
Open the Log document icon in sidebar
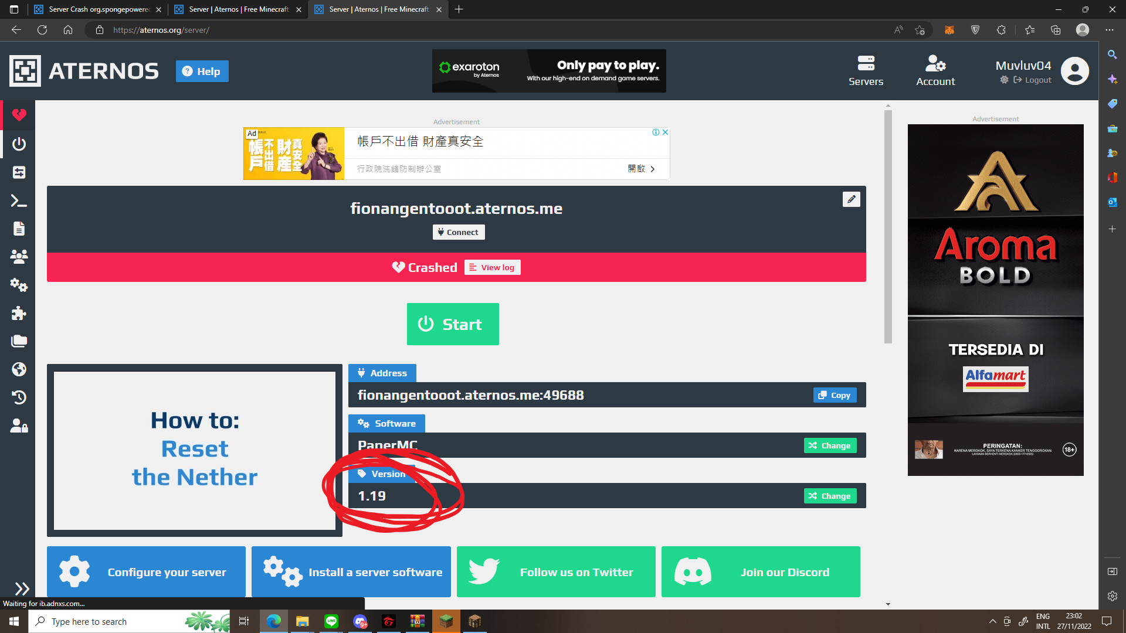point(19,229)
